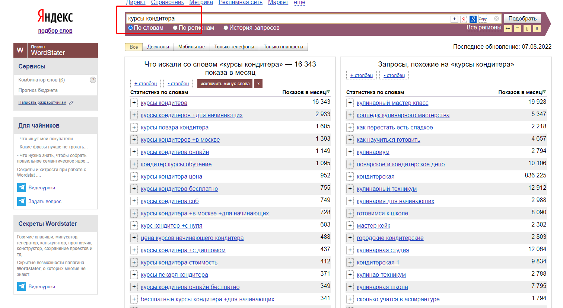Expand row кулинарный техникум with plus
This screenshot has height=308, width=563.
[350, 189]
